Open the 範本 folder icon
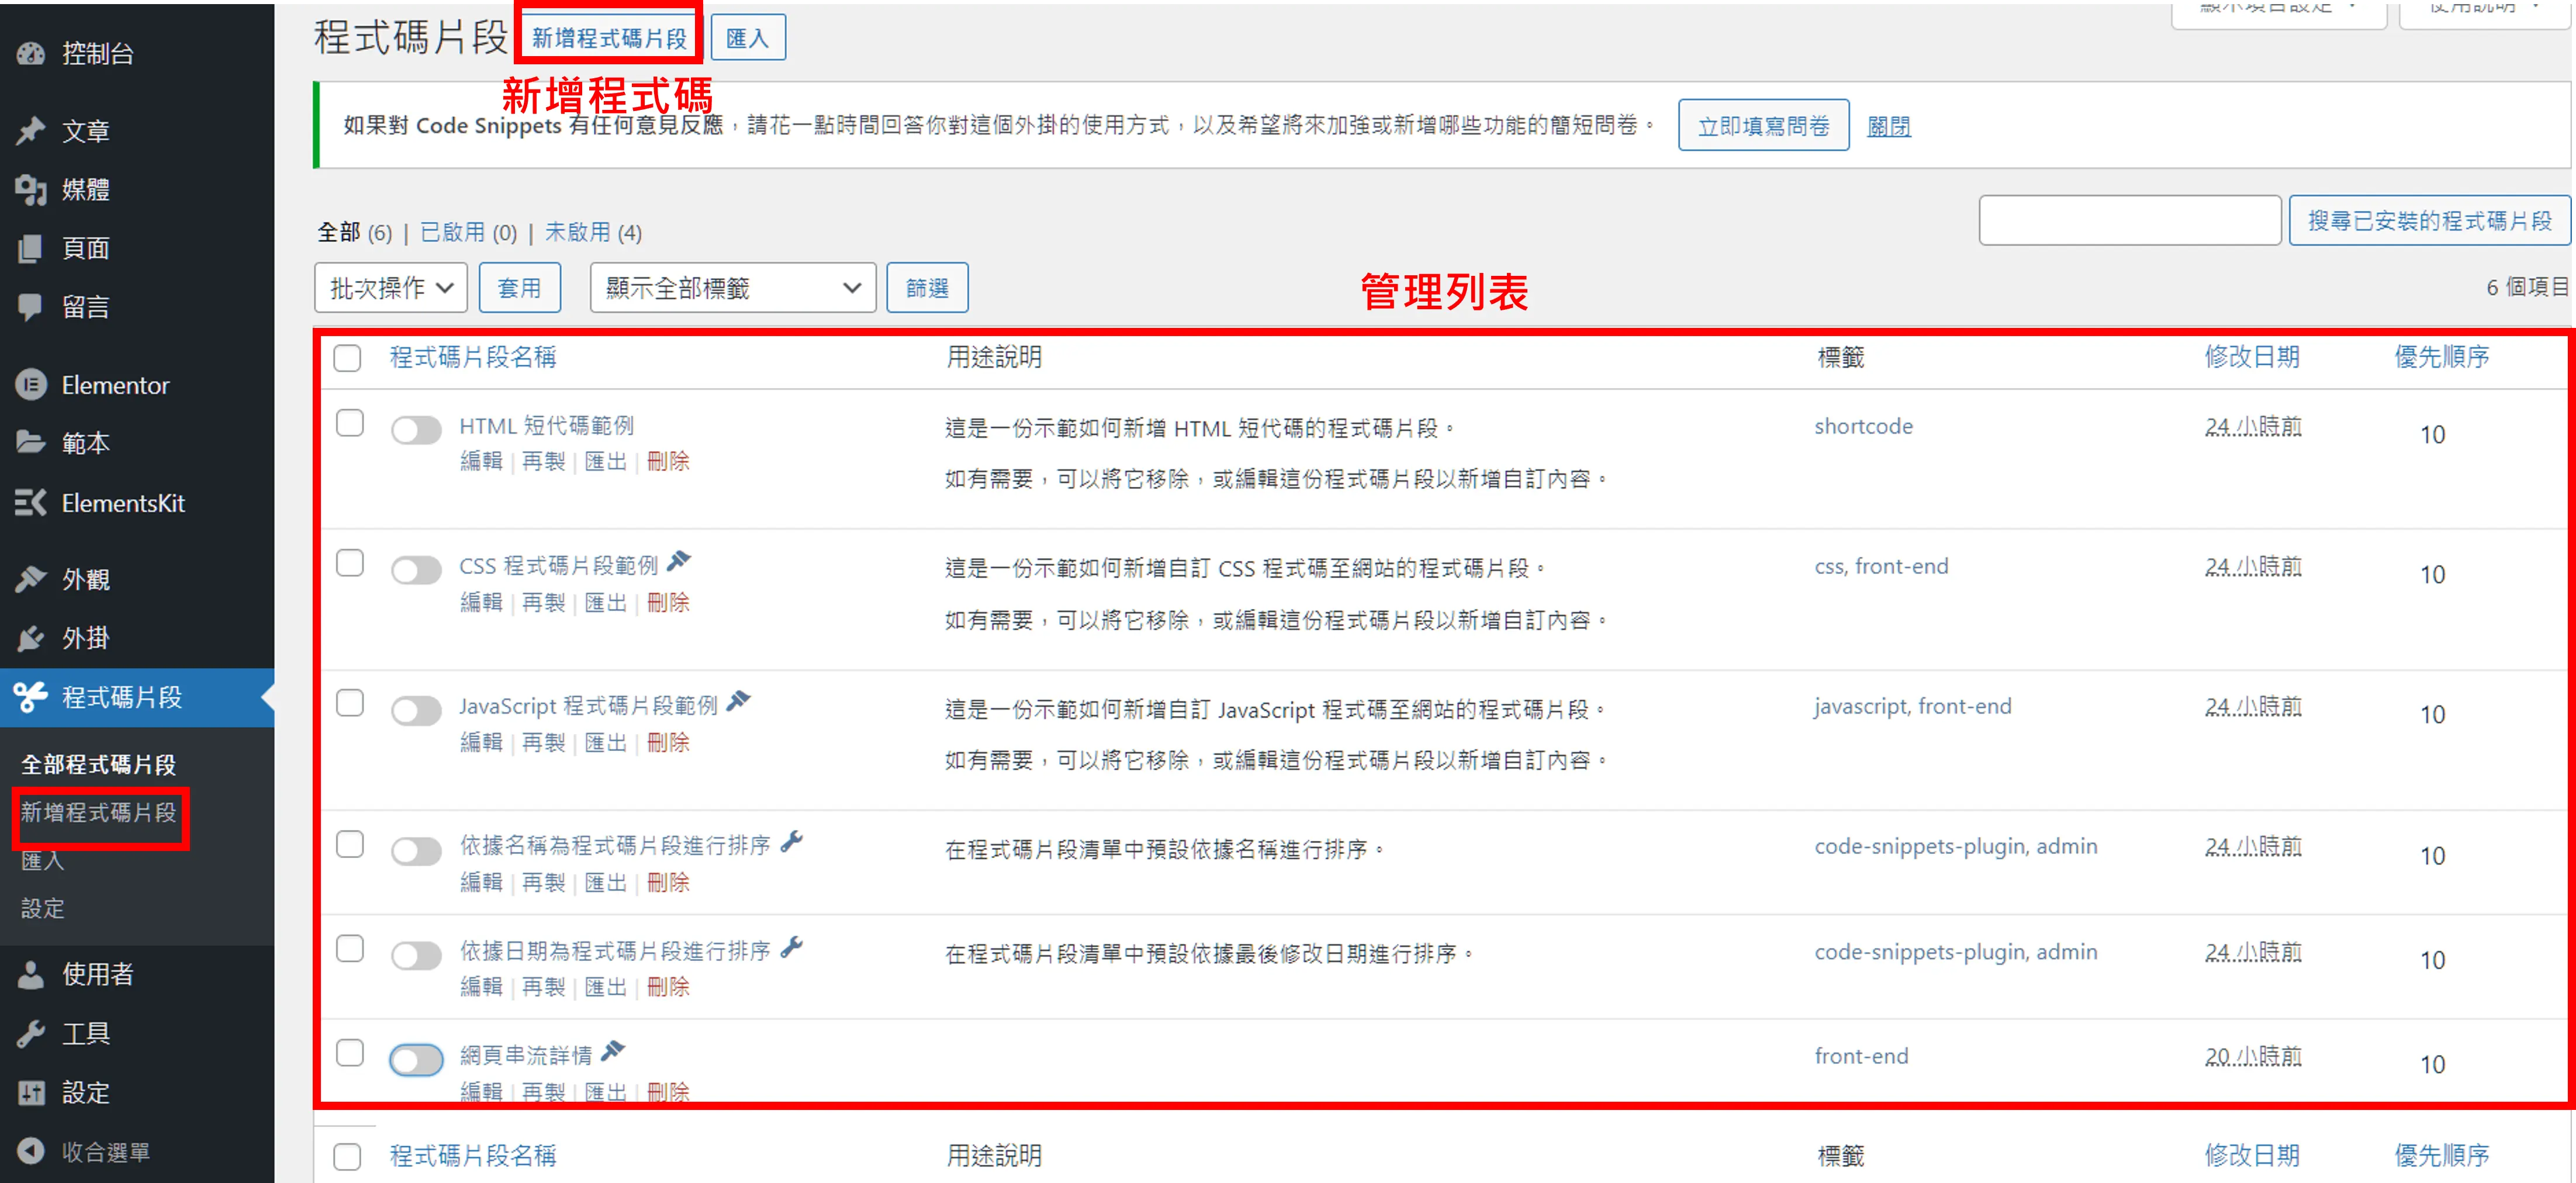Viewport: 2576px width, 1183px height. point(30,443)
